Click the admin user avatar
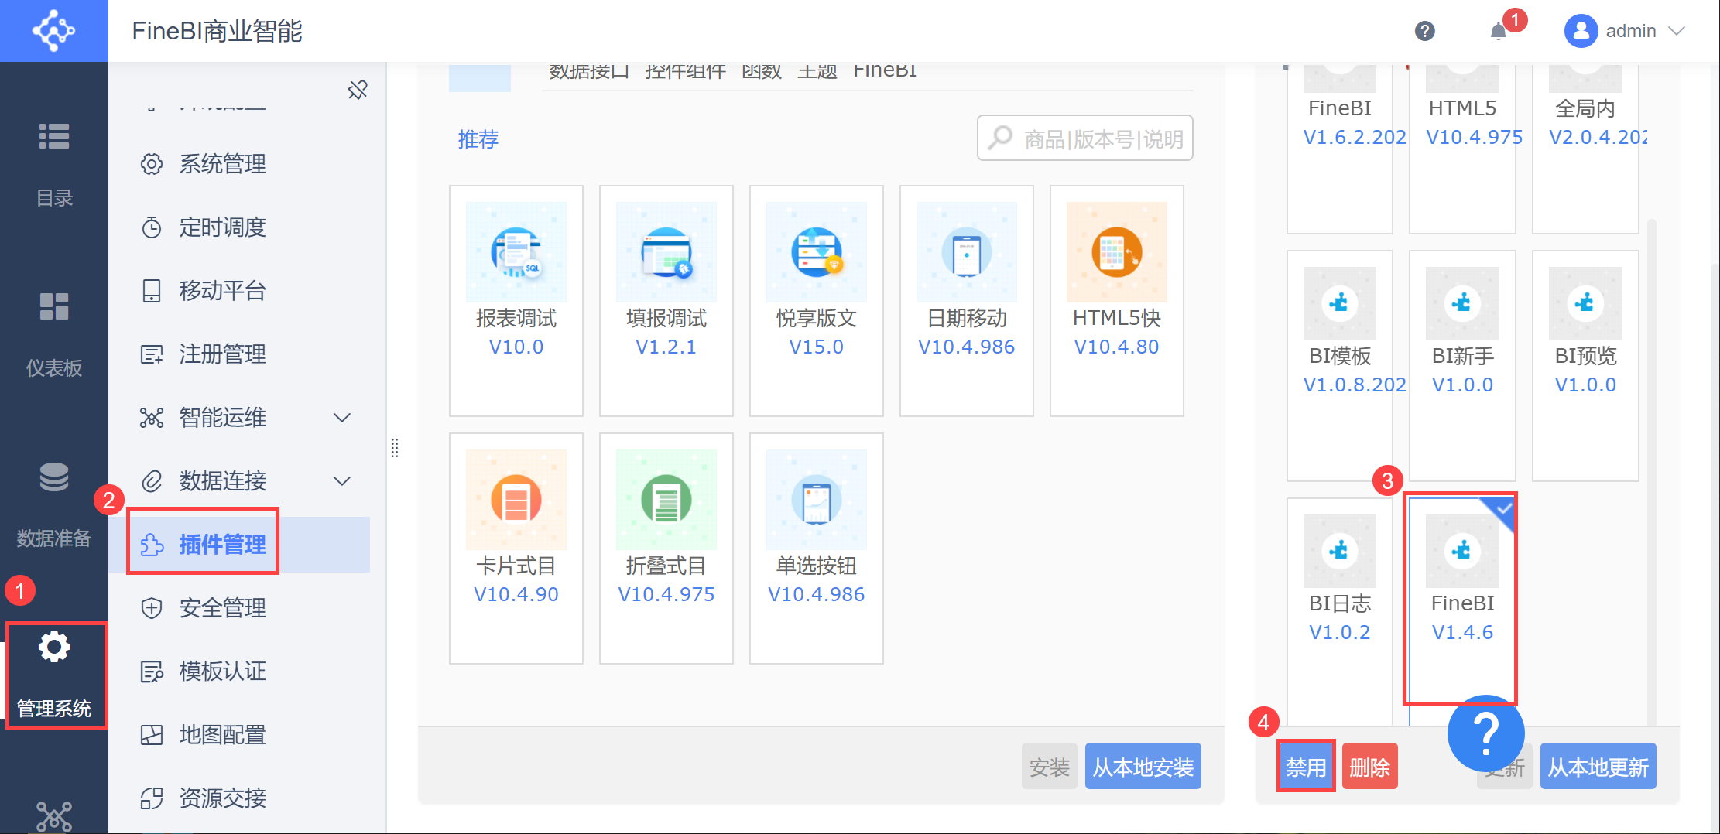 click(x=1581, y=31)
